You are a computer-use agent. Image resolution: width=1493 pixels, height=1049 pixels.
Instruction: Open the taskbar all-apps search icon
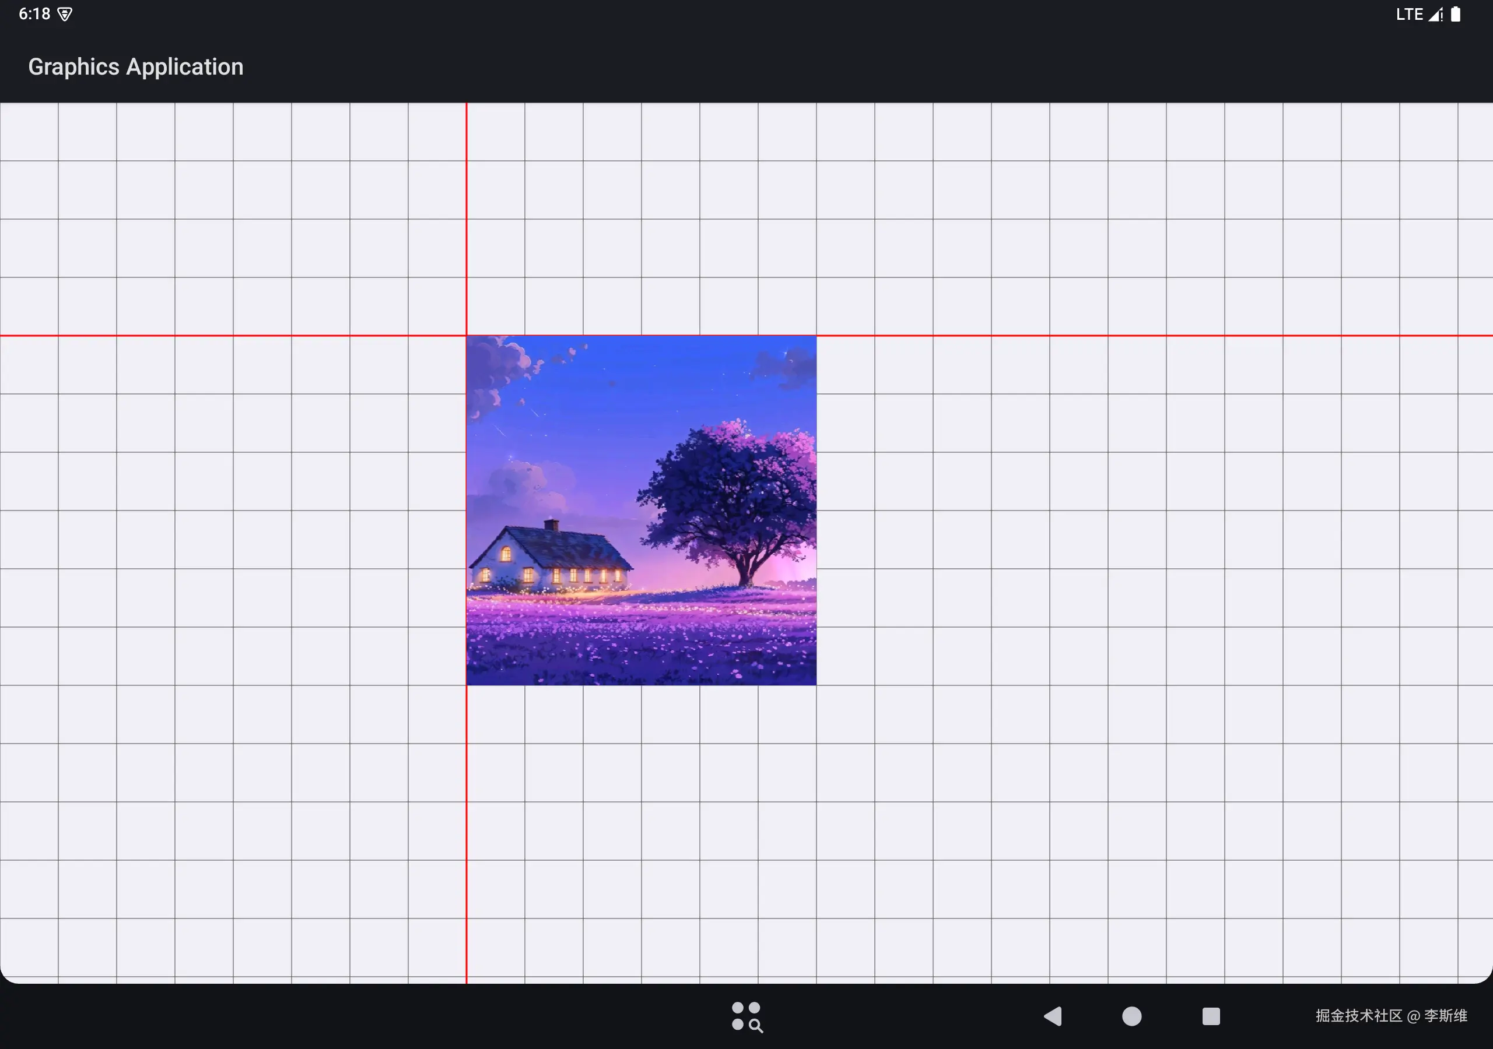(x=746, y=1016)
